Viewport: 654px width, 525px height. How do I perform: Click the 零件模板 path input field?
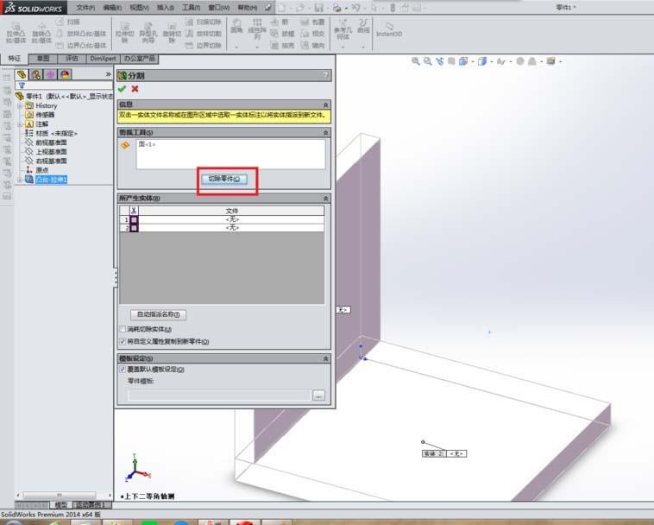coord(219,395)
